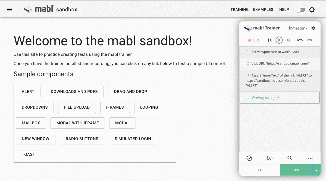Viewport: 326px width, 181px height.
Task: Open the MODAL WITH IFRAME component
Action: pyautogui.click(x=78, y=123)
